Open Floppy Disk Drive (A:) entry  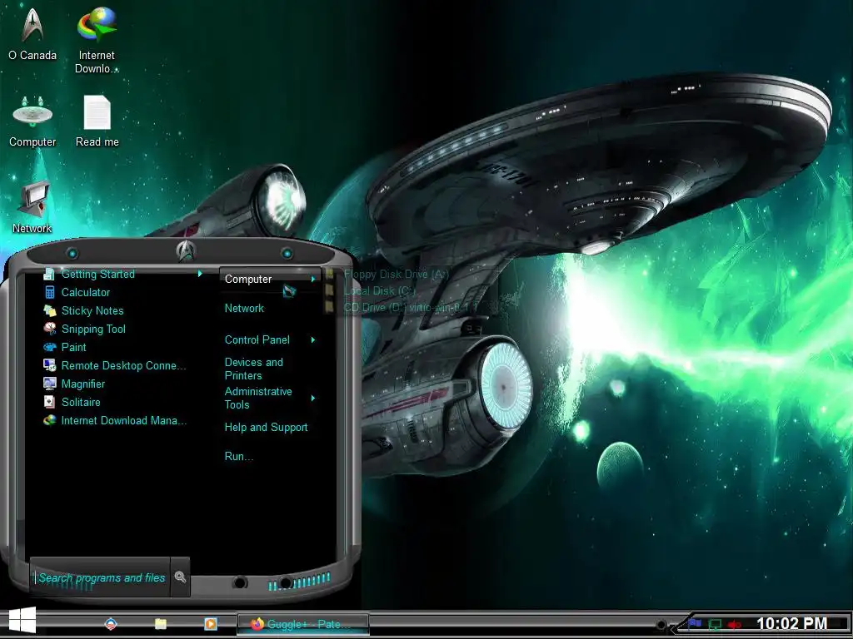[396, 274]
